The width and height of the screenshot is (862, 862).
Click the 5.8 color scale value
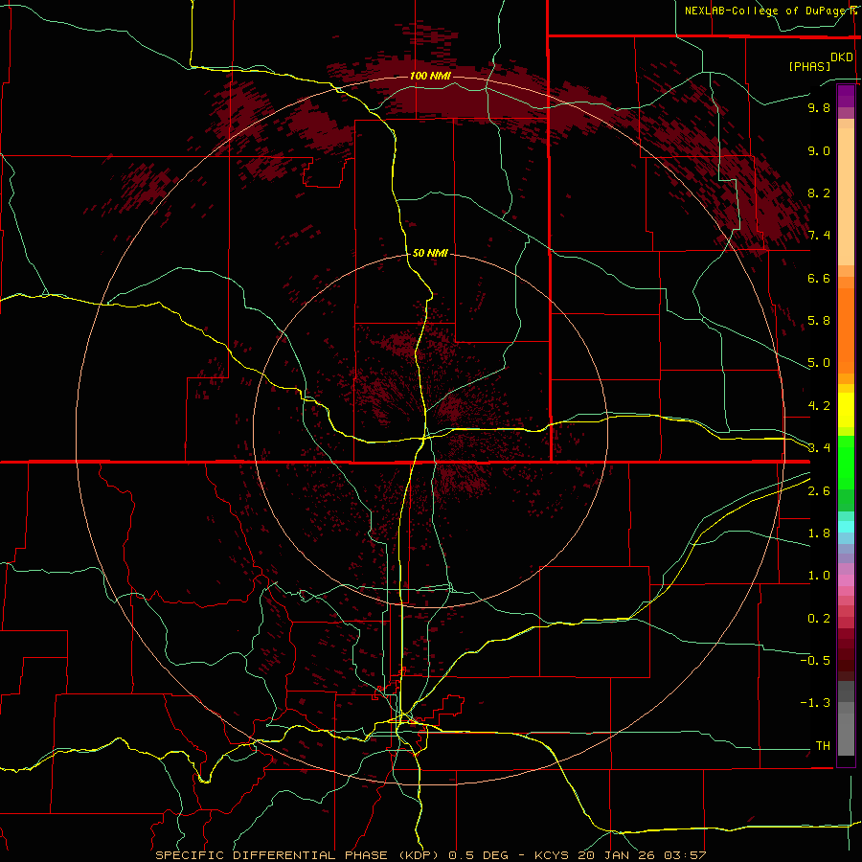coord(819,321)
